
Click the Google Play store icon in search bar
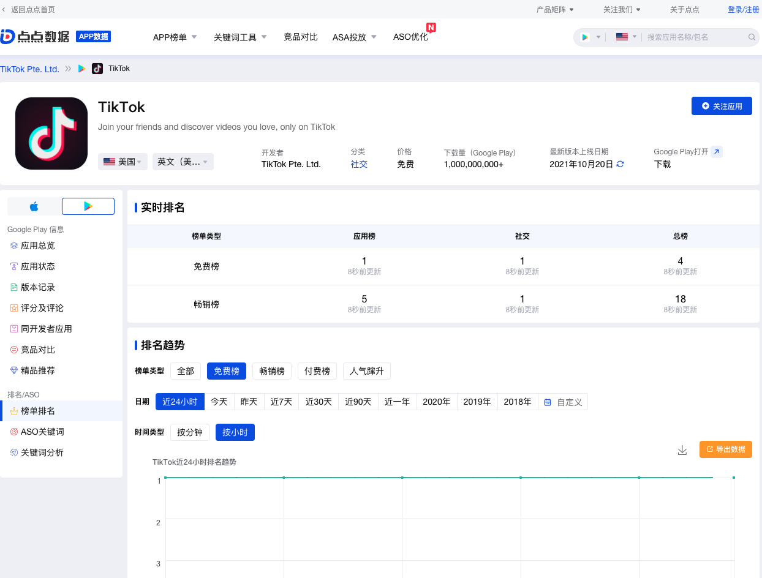(x=585, y=37)
